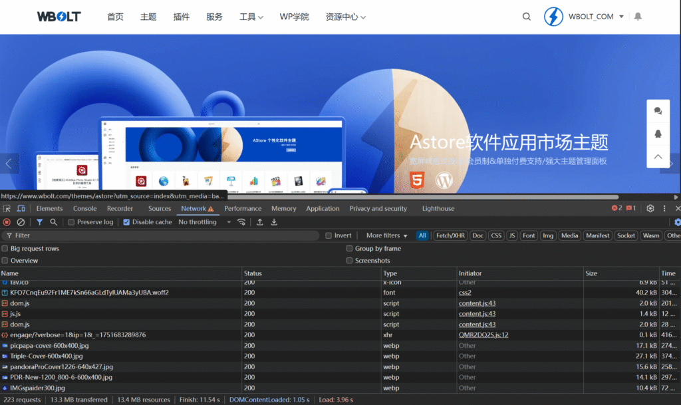This screenshot has height=405, width=681.
Task: Toggle the network filter funnel icon
Action: 39,222
